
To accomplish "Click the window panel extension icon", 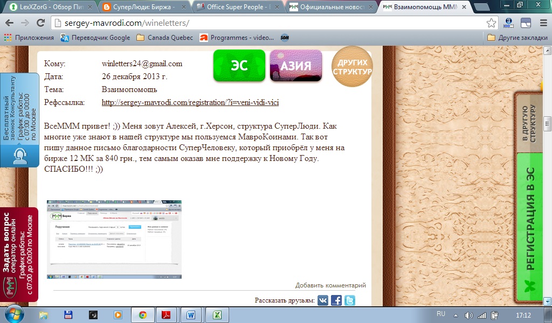I will [526, 23].
